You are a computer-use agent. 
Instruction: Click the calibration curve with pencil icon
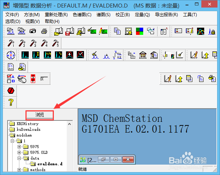click(194, 55)
